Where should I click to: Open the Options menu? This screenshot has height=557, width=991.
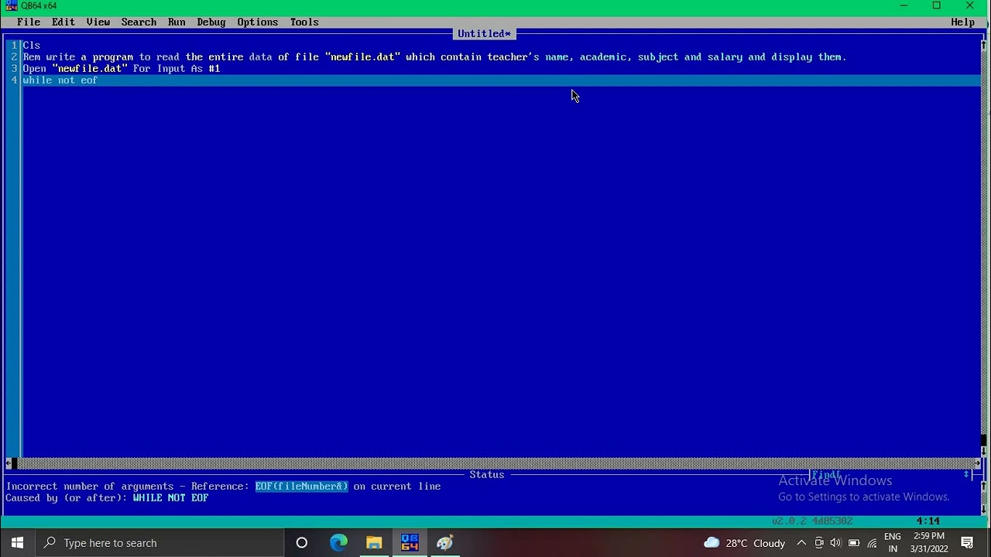pos(258,22)
